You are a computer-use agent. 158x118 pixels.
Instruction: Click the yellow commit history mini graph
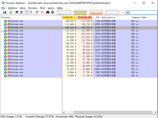[80, 12]
